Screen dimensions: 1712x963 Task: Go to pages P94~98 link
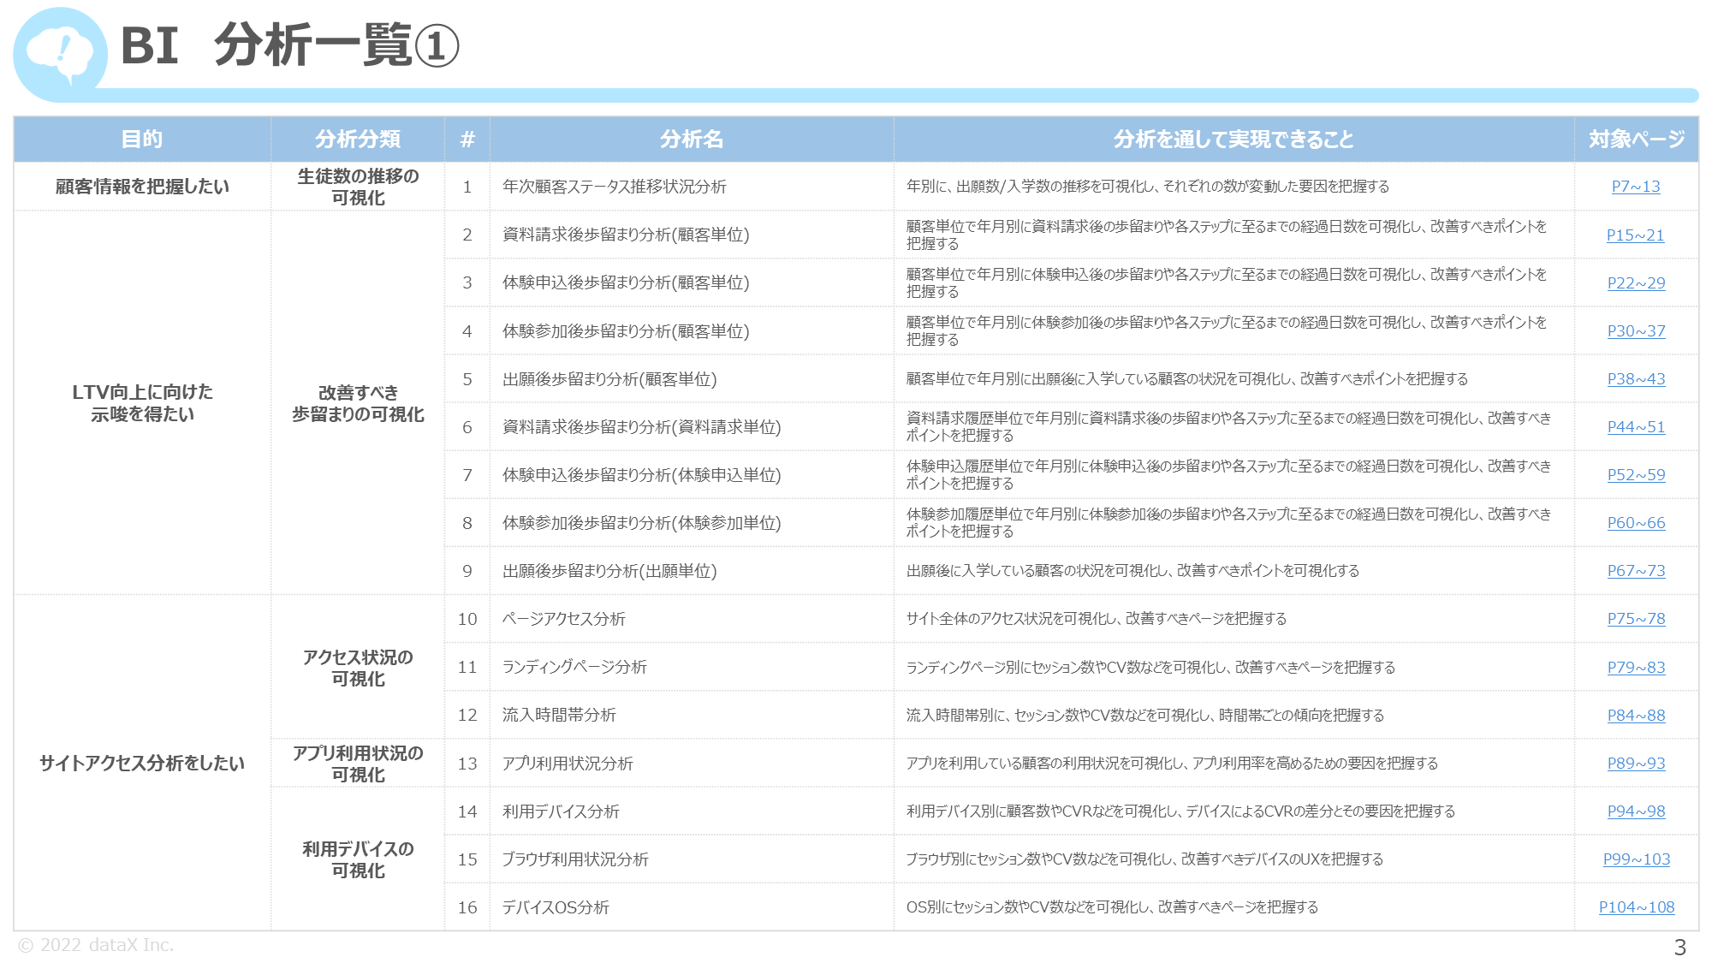tap(1636, 811)
